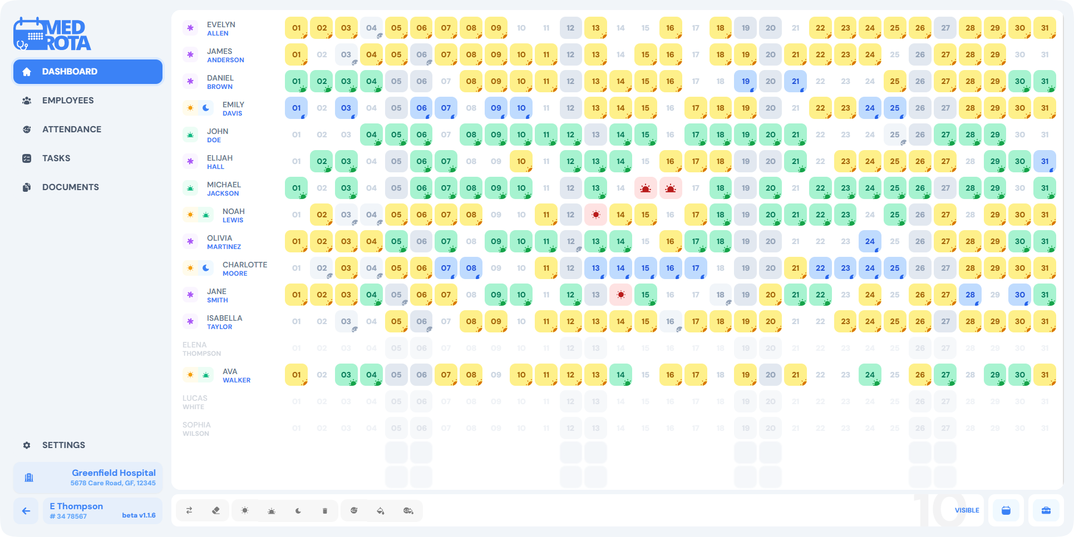Select the eraser tool

(216, 511)
